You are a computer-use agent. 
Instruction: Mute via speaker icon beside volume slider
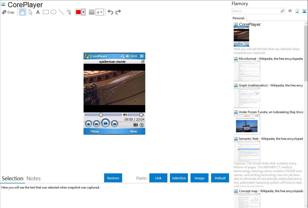pos(125,115)
